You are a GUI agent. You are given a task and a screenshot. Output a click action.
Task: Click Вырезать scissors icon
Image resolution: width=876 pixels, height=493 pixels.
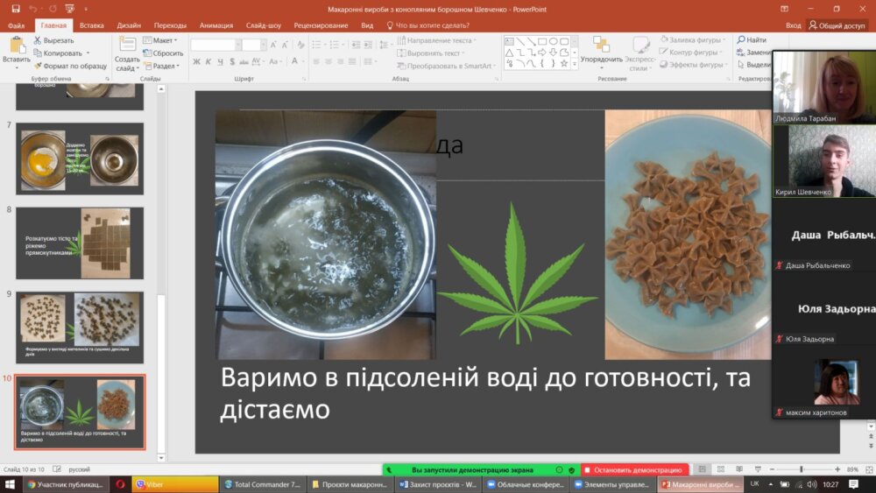tap(38, 40)
